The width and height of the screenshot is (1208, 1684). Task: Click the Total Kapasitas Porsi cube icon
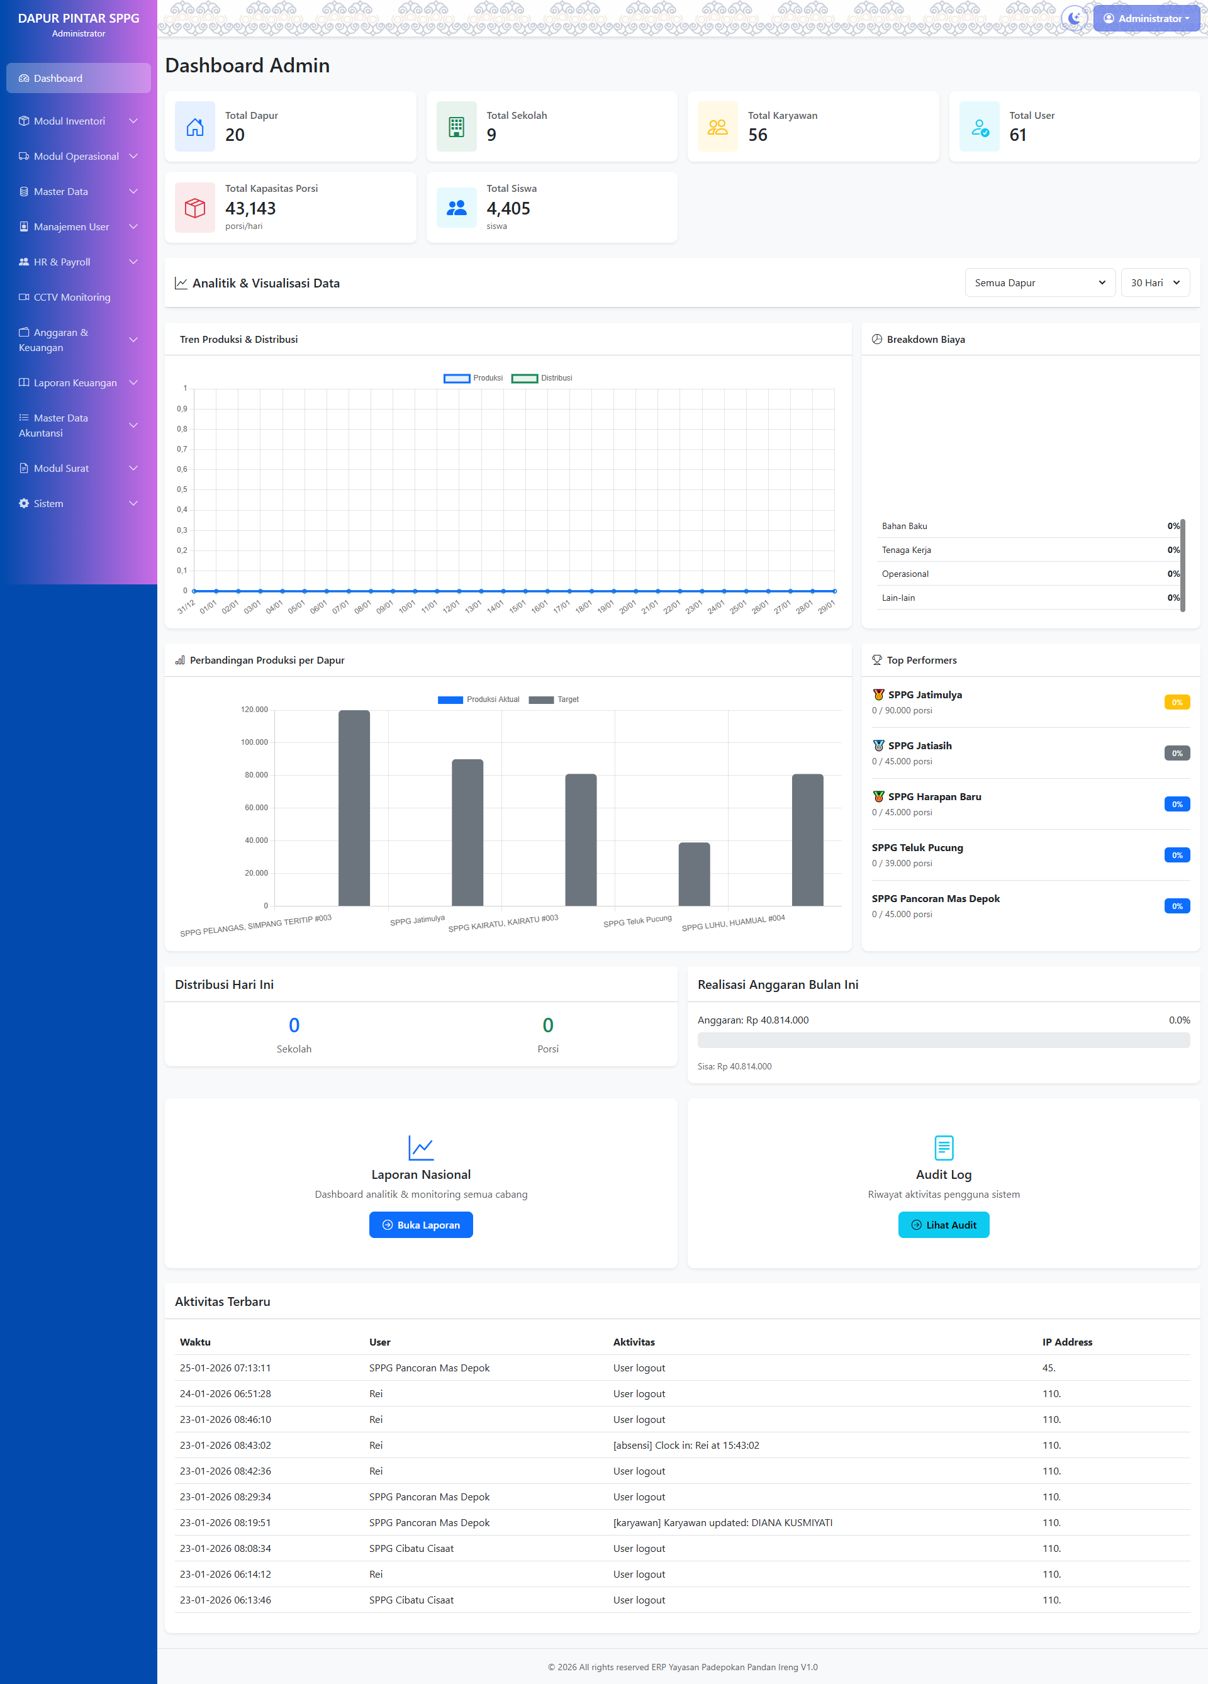194,207
